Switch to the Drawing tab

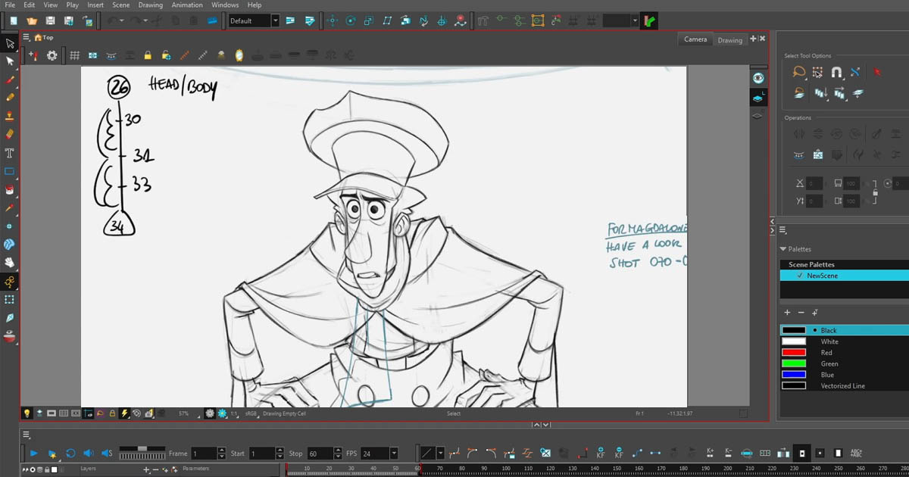pos(730,40)
